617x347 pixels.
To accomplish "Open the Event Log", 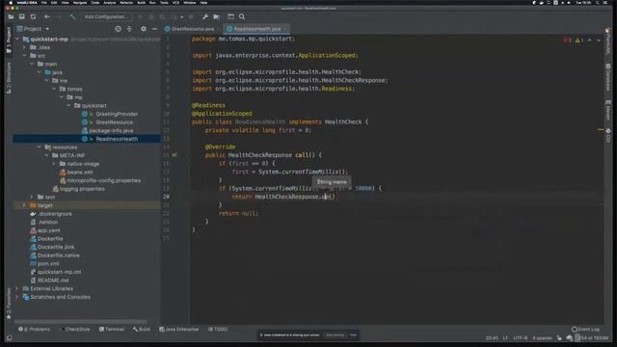I will click(585, 329).
